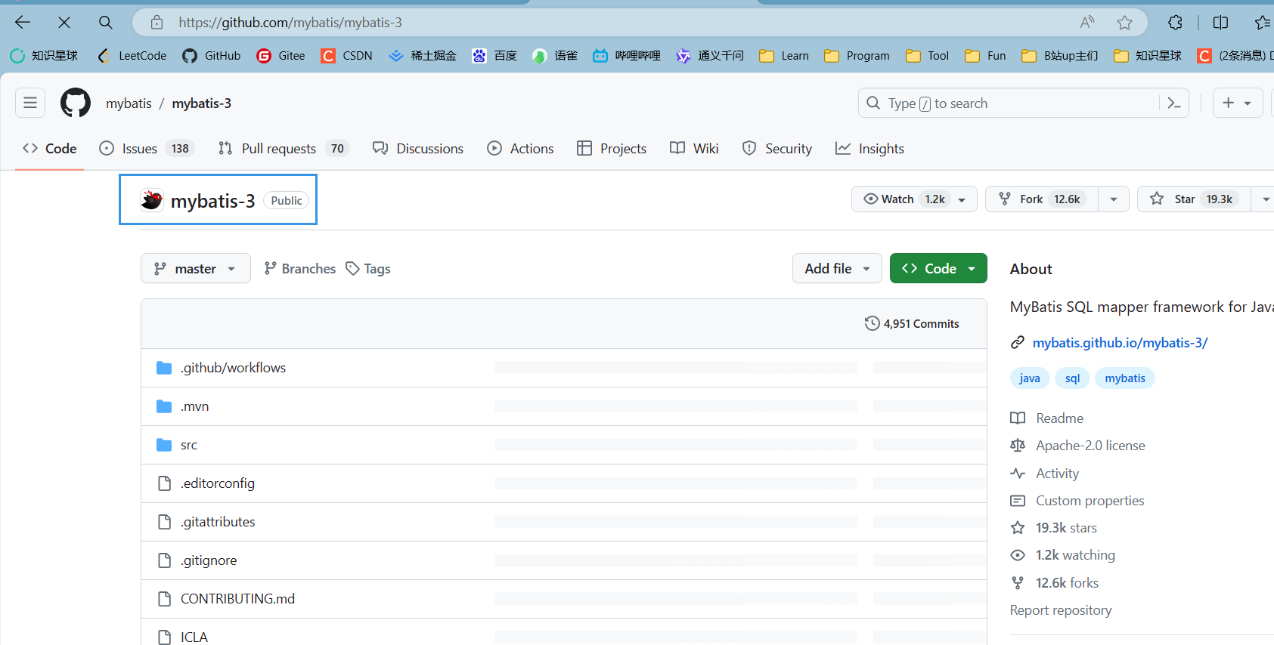
Task: Open the Tags link
Action: click(368, 268)
